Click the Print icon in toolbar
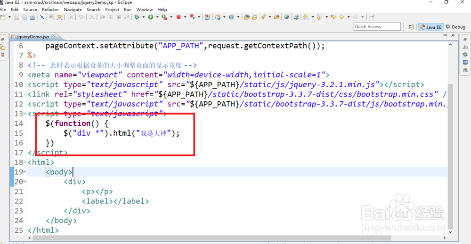Image resolution: width=471 pixels, height=244 pixels. point(32,17)
